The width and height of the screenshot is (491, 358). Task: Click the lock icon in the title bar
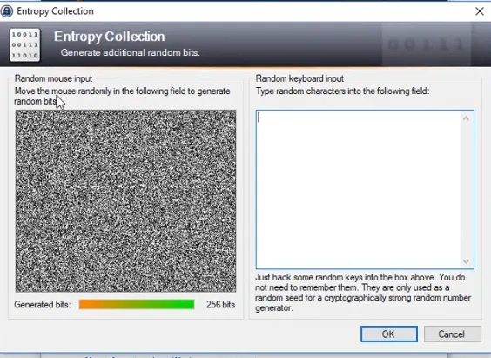[x=7, y=11]
